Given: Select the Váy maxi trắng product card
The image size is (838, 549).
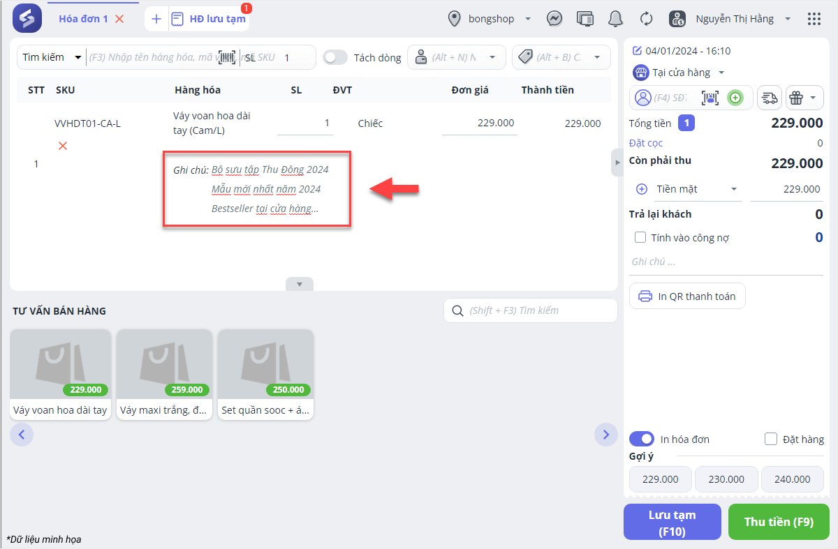Looking at the screenshot, I should click(x=164, y=374).
